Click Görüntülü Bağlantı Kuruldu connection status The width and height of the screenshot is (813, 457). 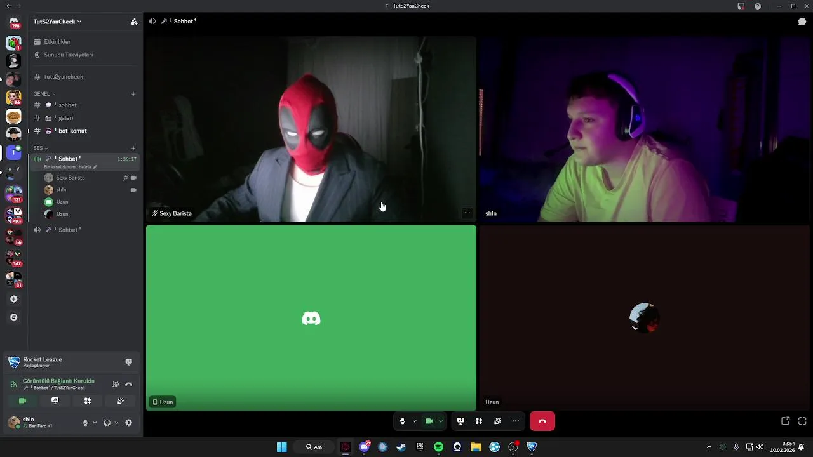[x=58, y=381]
